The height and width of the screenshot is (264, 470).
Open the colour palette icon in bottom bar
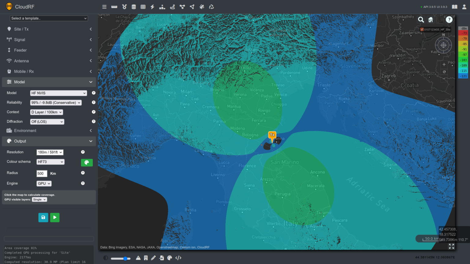coord(170,258)
